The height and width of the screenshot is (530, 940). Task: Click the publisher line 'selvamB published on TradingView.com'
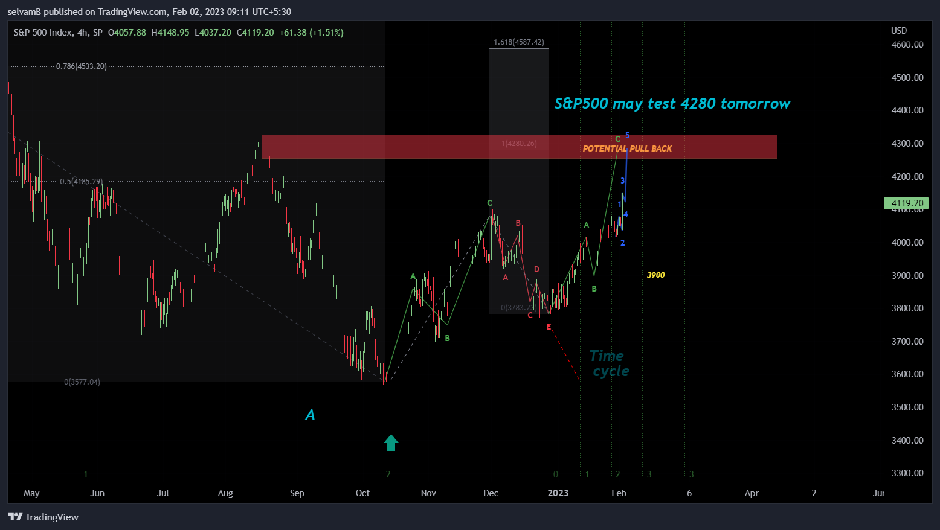(87, 11)
